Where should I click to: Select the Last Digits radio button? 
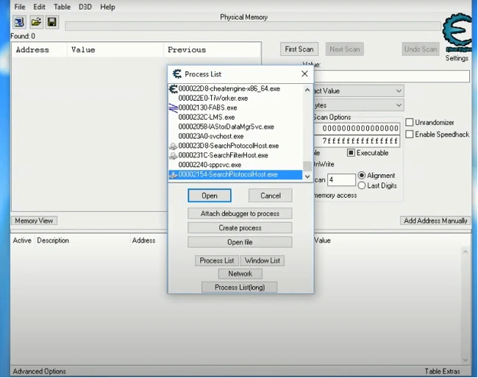362,186
